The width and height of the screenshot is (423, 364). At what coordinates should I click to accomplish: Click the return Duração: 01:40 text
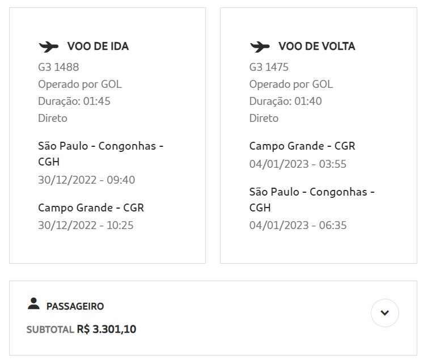[285, 101]
